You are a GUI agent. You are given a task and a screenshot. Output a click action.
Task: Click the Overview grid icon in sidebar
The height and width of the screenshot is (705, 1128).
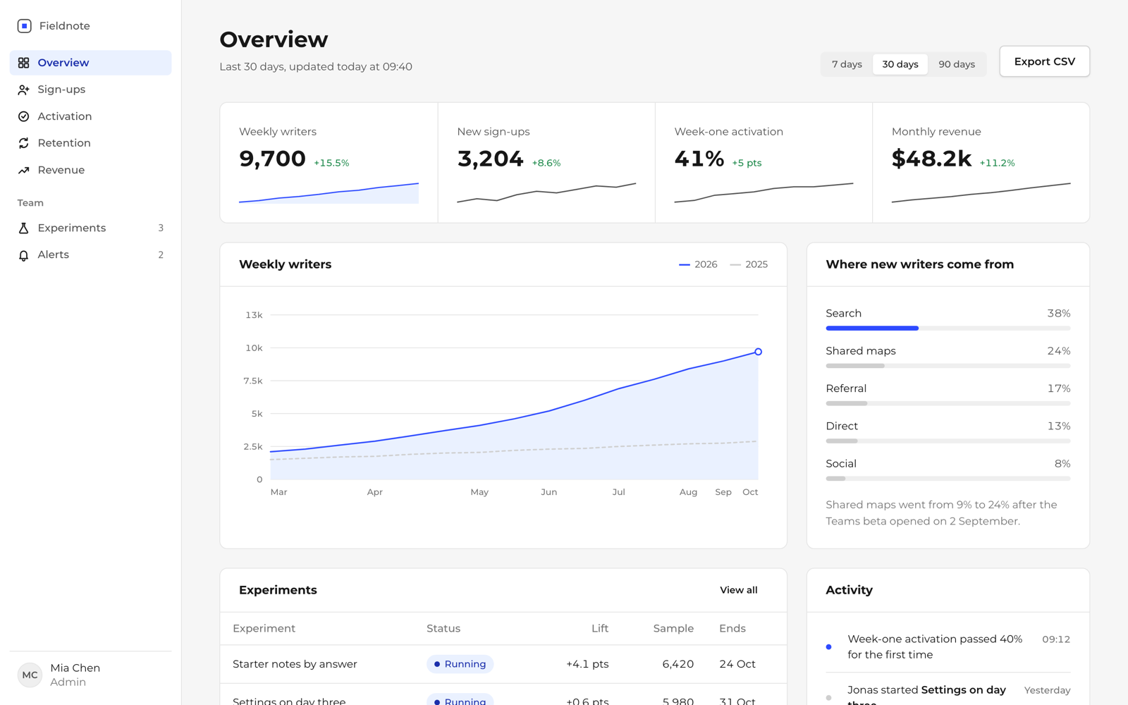coord(23,63)
